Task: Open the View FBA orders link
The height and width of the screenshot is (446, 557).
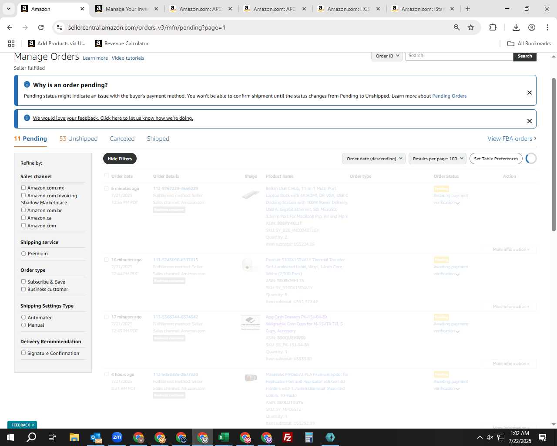Action: [x=512, y=139]
